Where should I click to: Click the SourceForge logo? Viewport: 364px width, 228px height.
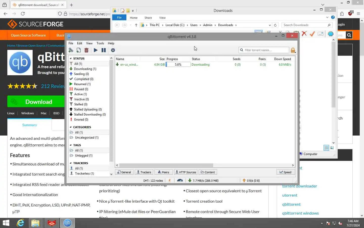click(x=35, y=24)
